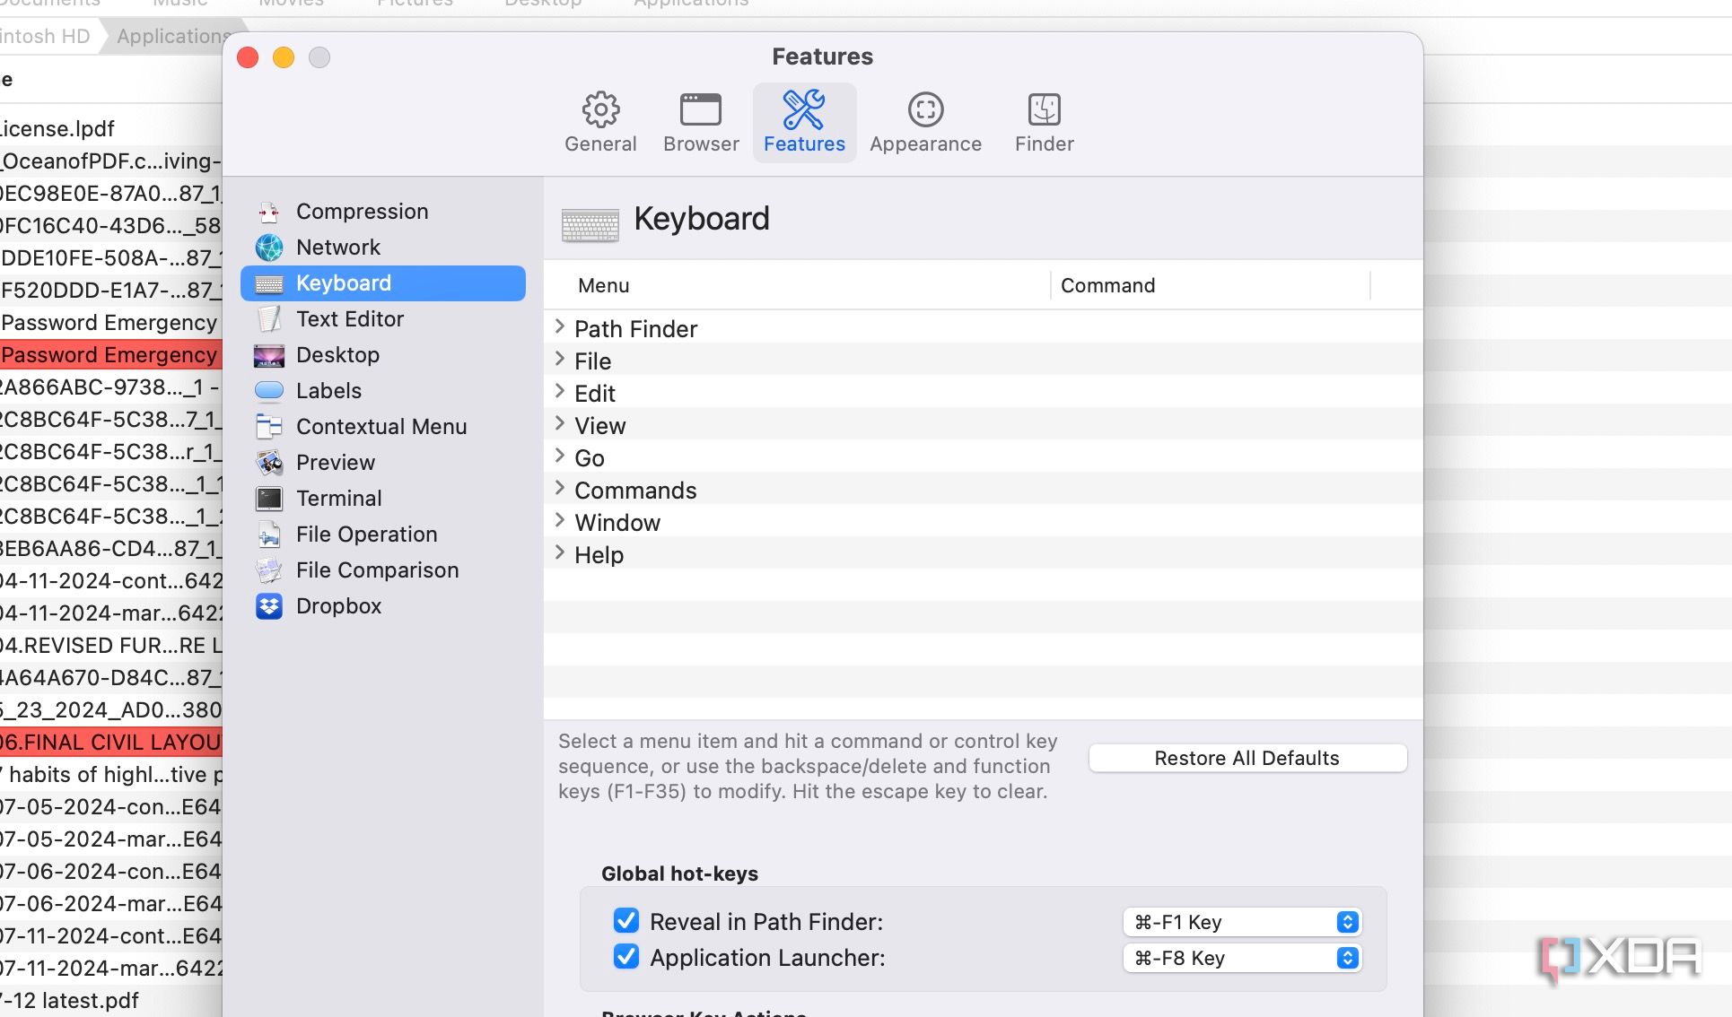This screenshot has width=1732, height=1017.
Task: Open Dropbox feature settings
Action: (x=383, y=606)
